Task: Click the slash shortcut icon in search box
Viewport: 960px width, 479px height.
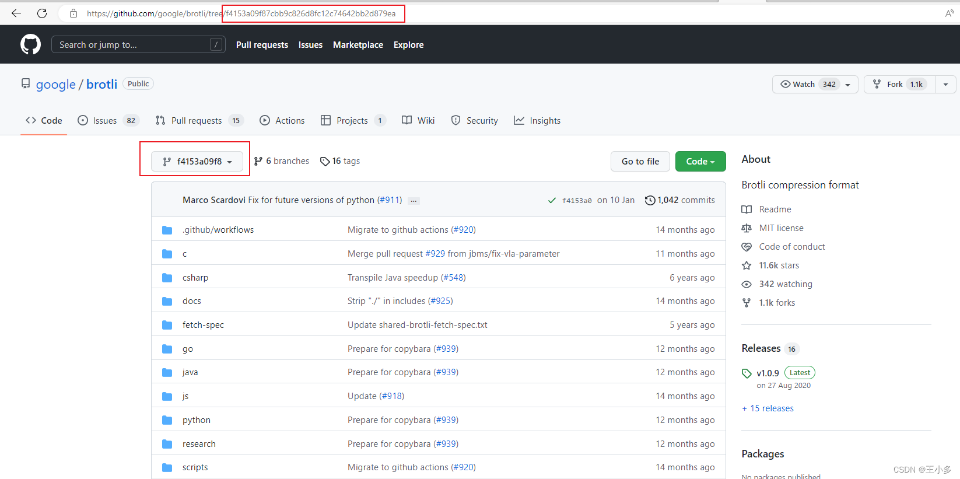Action: (216, 44)
